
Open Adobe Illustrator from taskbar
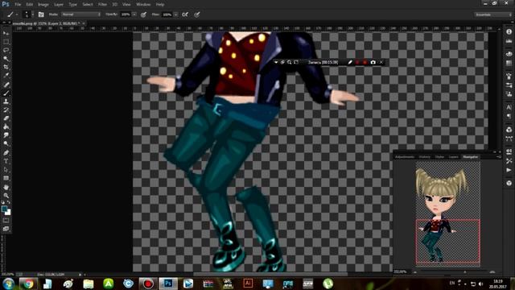(x=248, y=284)
